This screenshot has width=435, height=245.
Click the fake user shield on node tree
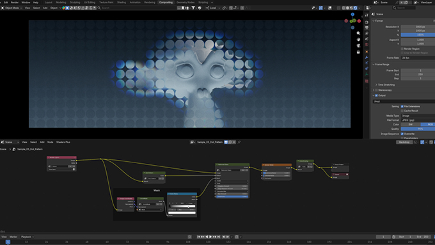tap(226, 142)
